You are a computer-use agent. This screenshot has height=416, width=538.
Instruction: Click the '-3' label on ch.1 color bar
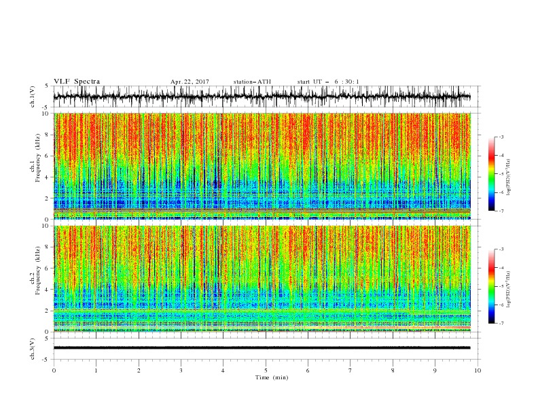coord(501,137)
